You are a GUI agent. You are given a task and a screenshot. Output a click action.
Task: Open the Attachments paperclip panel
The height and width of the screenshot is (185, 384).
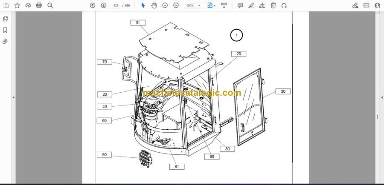5,41
